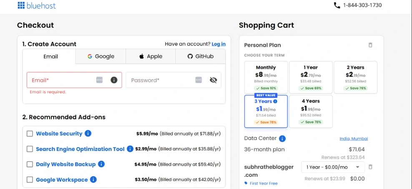Click the password manager icon in Password field
The width and height of the screenshot is (412, 189).
(x=198, y=80)
